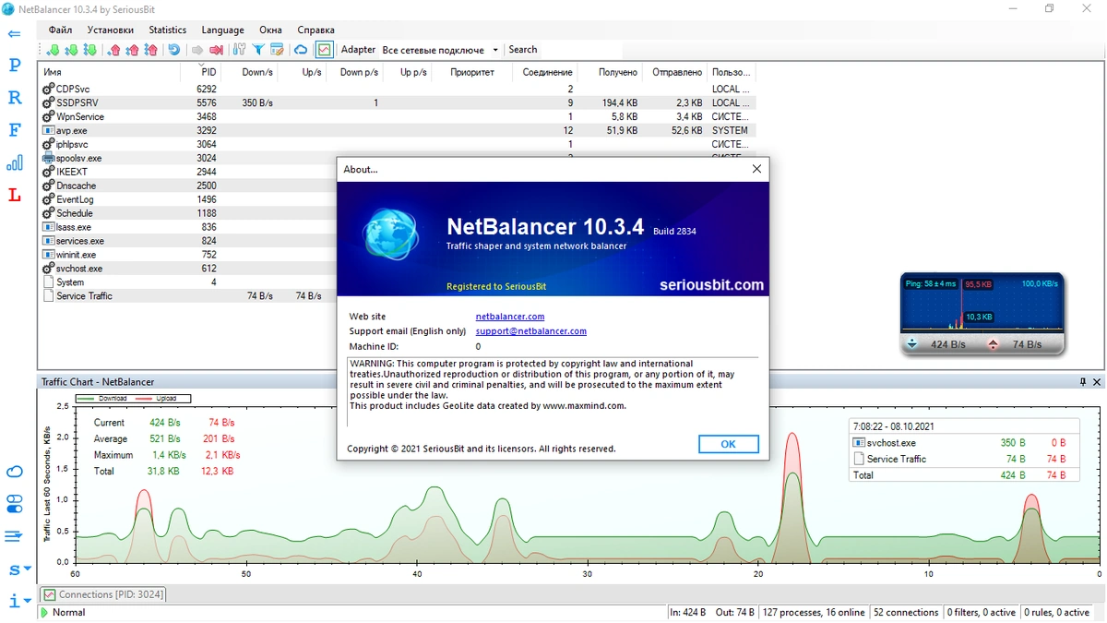Open the R section in the sidebar

pyautogui.click(x=14, y=98)
